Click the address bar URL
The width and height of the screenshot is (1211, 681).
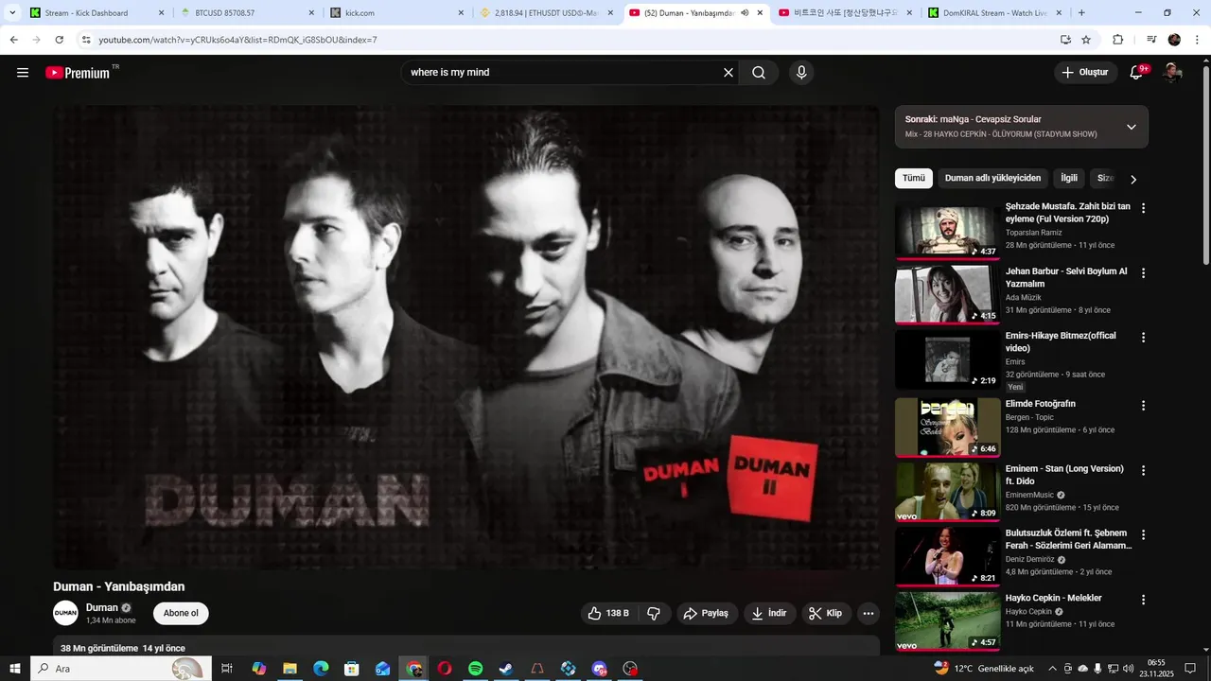pyautogui.click(x=237, y=40)
